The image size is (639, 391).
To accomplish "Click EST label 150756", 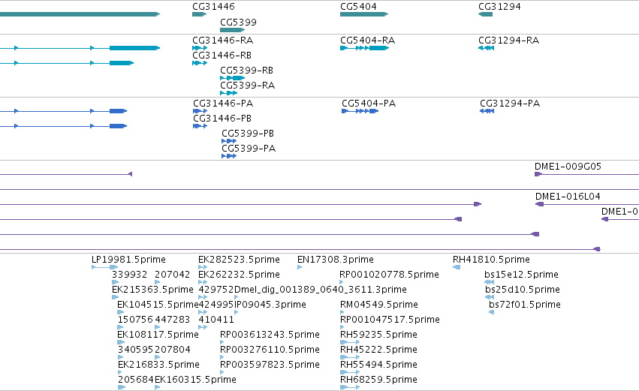I will (x=135, y=320).
